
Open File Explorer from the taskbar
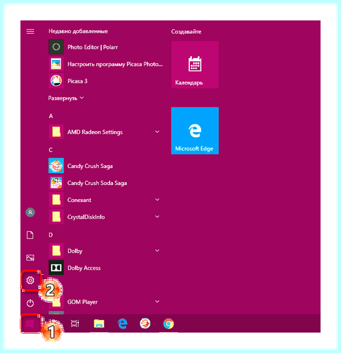[99, 323]
